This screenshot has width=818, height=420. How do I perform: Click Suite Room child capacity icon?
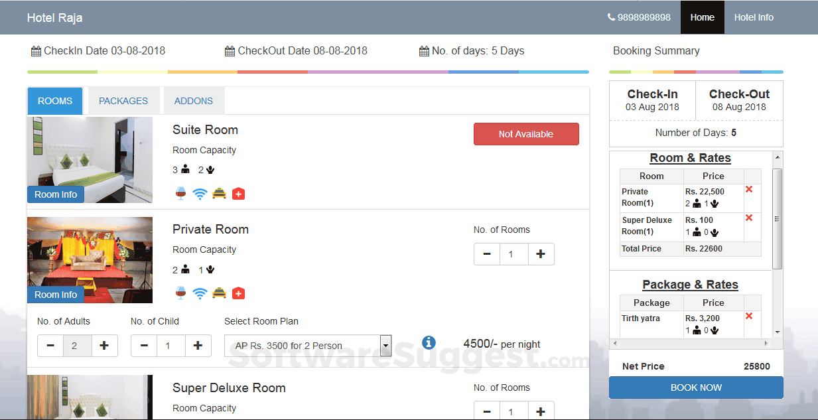pyautogui.click(x=210, y=170)
